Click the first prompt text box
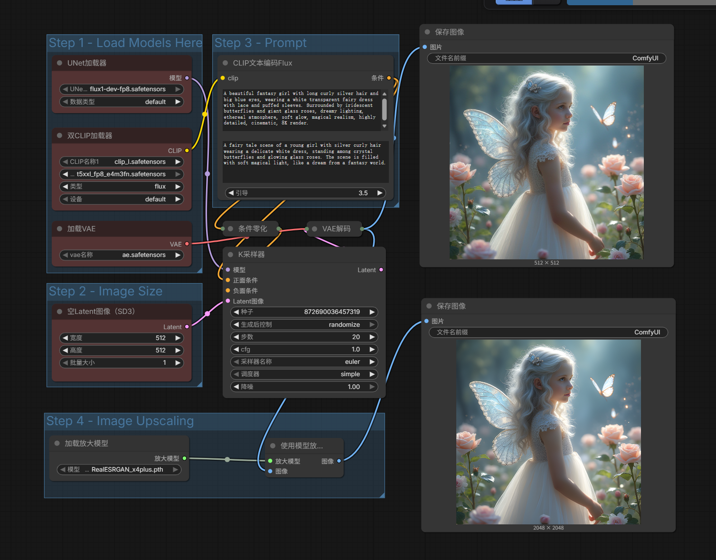Image resolution: width=716 pixels, height=560 pixels. (x=301, y=109)
